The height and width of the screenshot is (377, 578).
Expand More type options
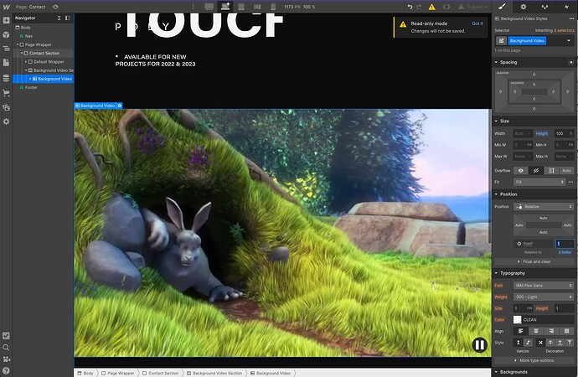pos(534,360)
